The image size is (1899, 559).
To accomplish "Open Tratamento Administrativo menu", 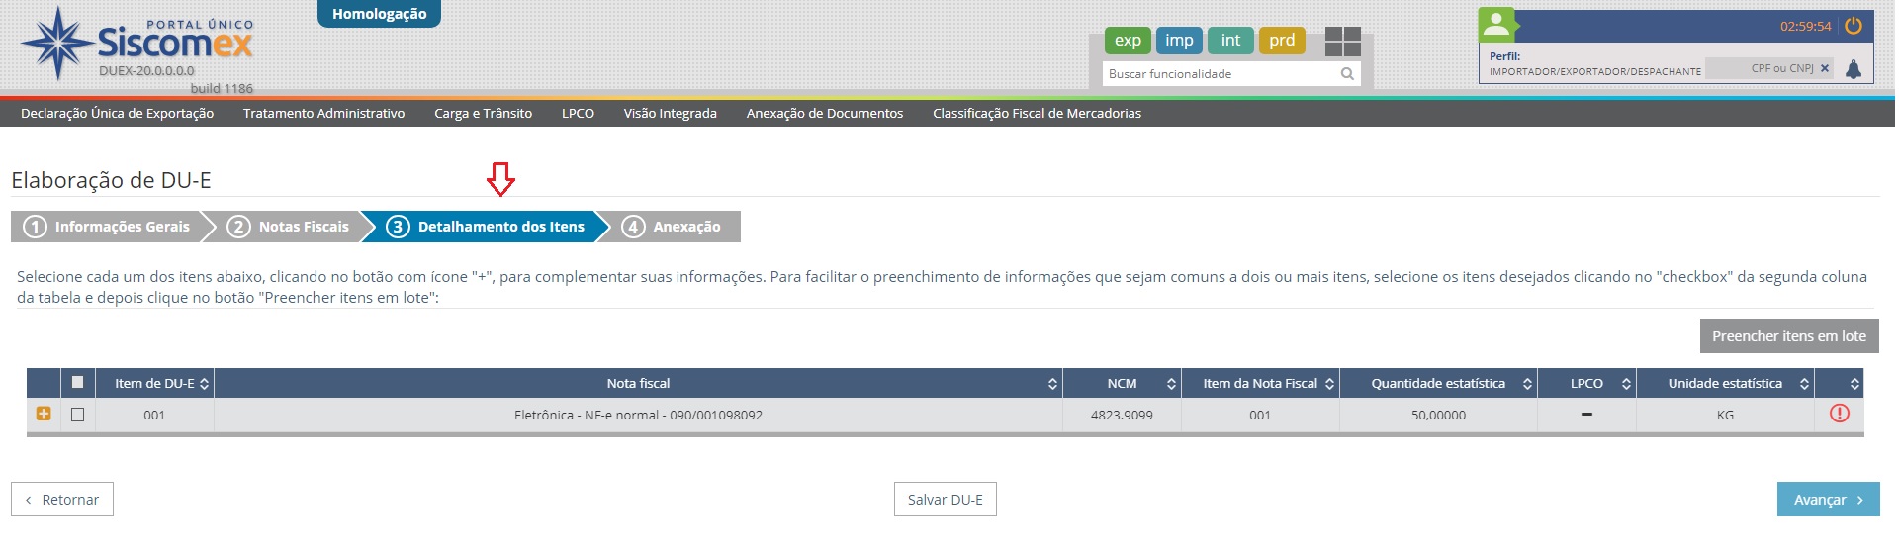I will click(x=323, y=113).
